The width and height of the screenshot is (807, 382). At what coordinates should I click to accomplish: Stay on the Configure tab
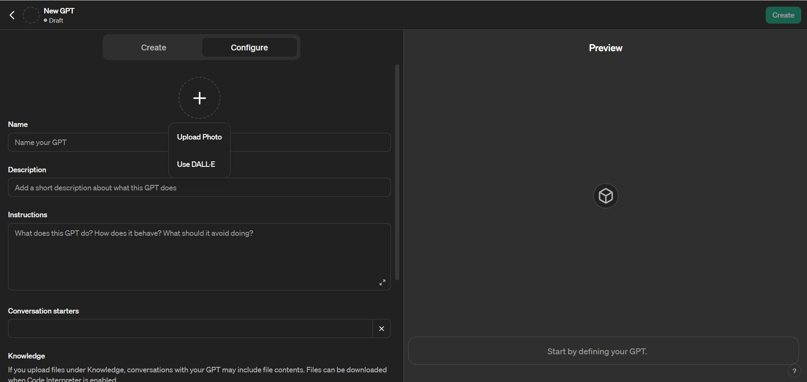point(249,47)
